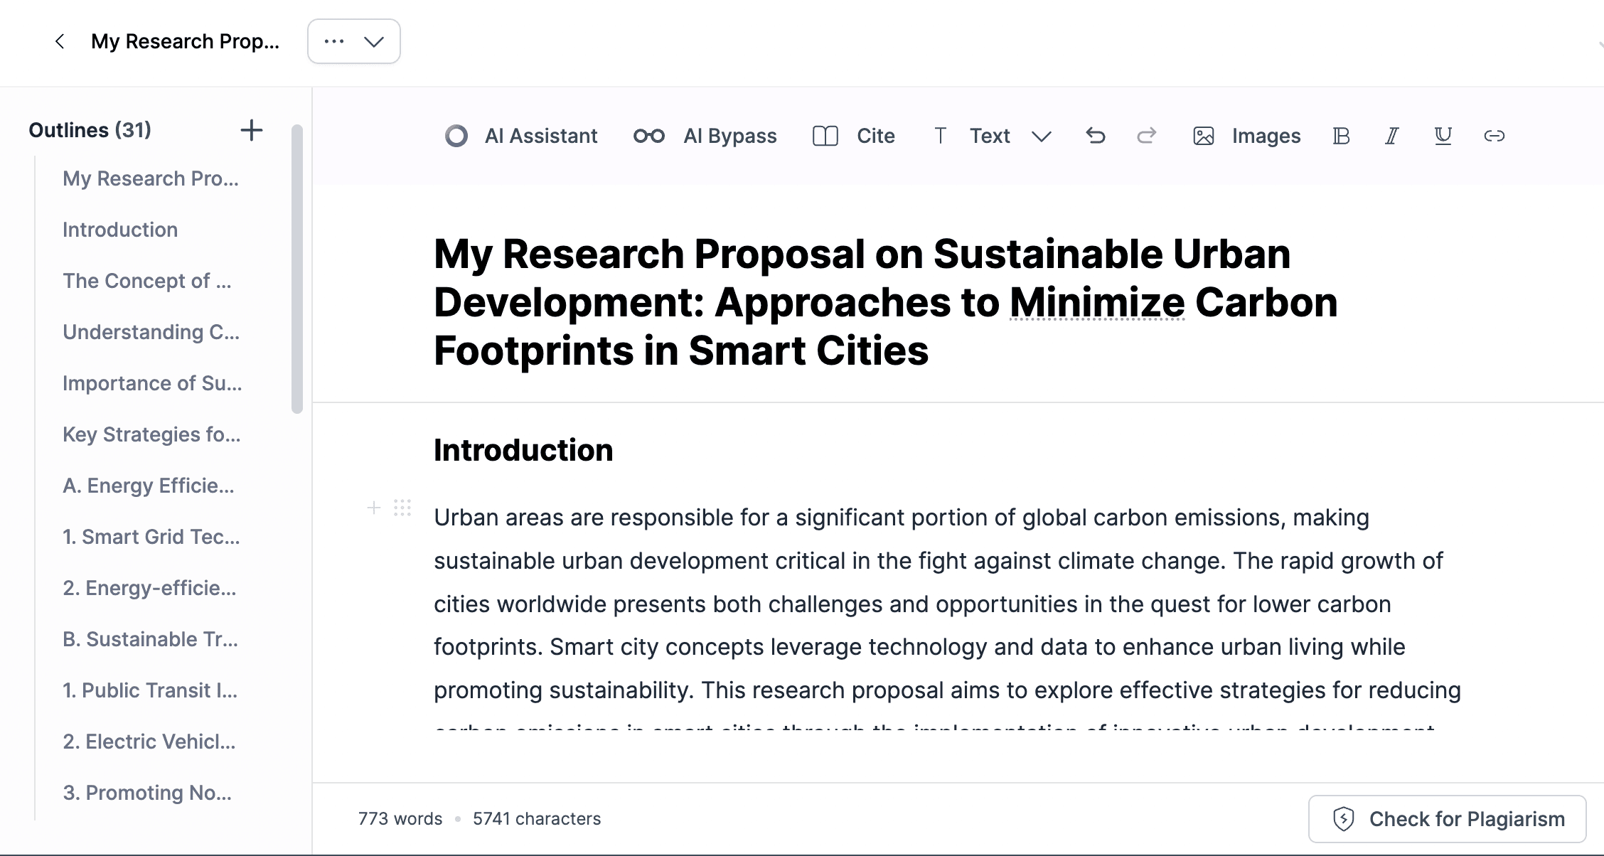This screenshot has width=1604, height=856.
Task: Open the Cite book tool
Action: tap(853, 136)
